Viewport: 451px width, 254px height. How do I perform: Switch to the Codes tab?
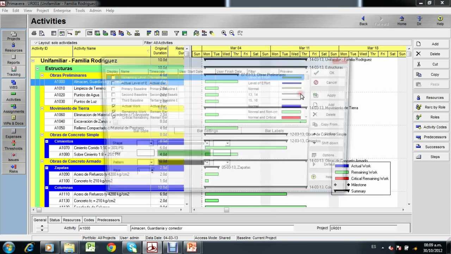click(89, 220)
